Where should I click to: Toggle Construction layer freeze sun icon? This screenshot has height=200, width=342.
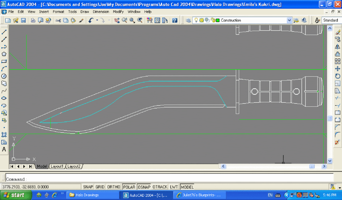[x=201, y=20]
